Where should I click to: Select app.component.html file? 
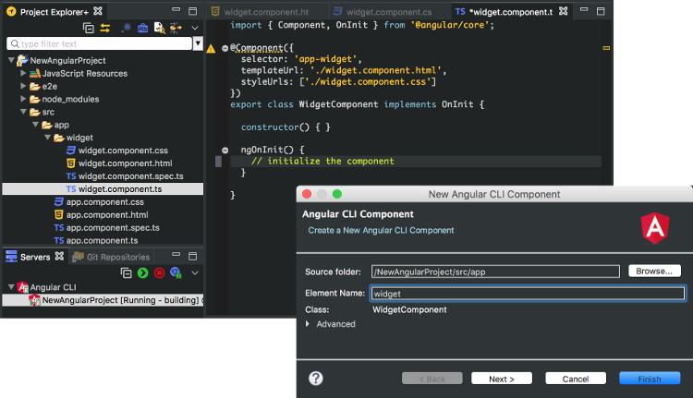click(107, 214)
